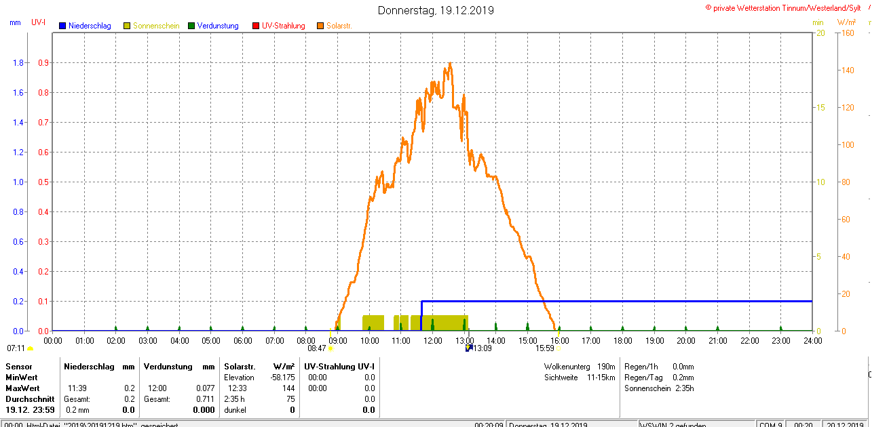
Task: Click the Sichtweite 11-15km reading
Action: pyautogui.click(x=579, y=378)
